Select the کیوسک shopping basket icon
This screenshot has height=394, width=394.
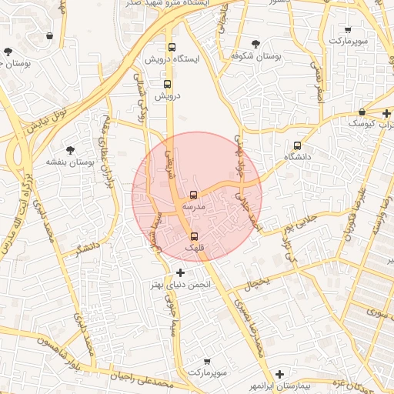click(362, 112)
